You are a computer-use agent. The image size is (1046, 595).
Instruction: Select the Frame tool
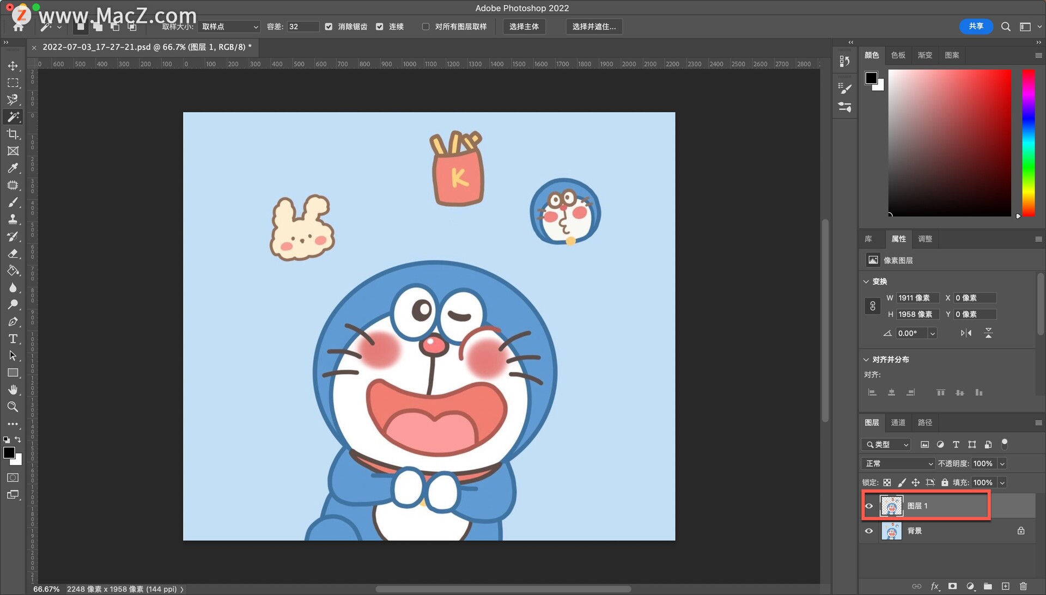[13, 151]
